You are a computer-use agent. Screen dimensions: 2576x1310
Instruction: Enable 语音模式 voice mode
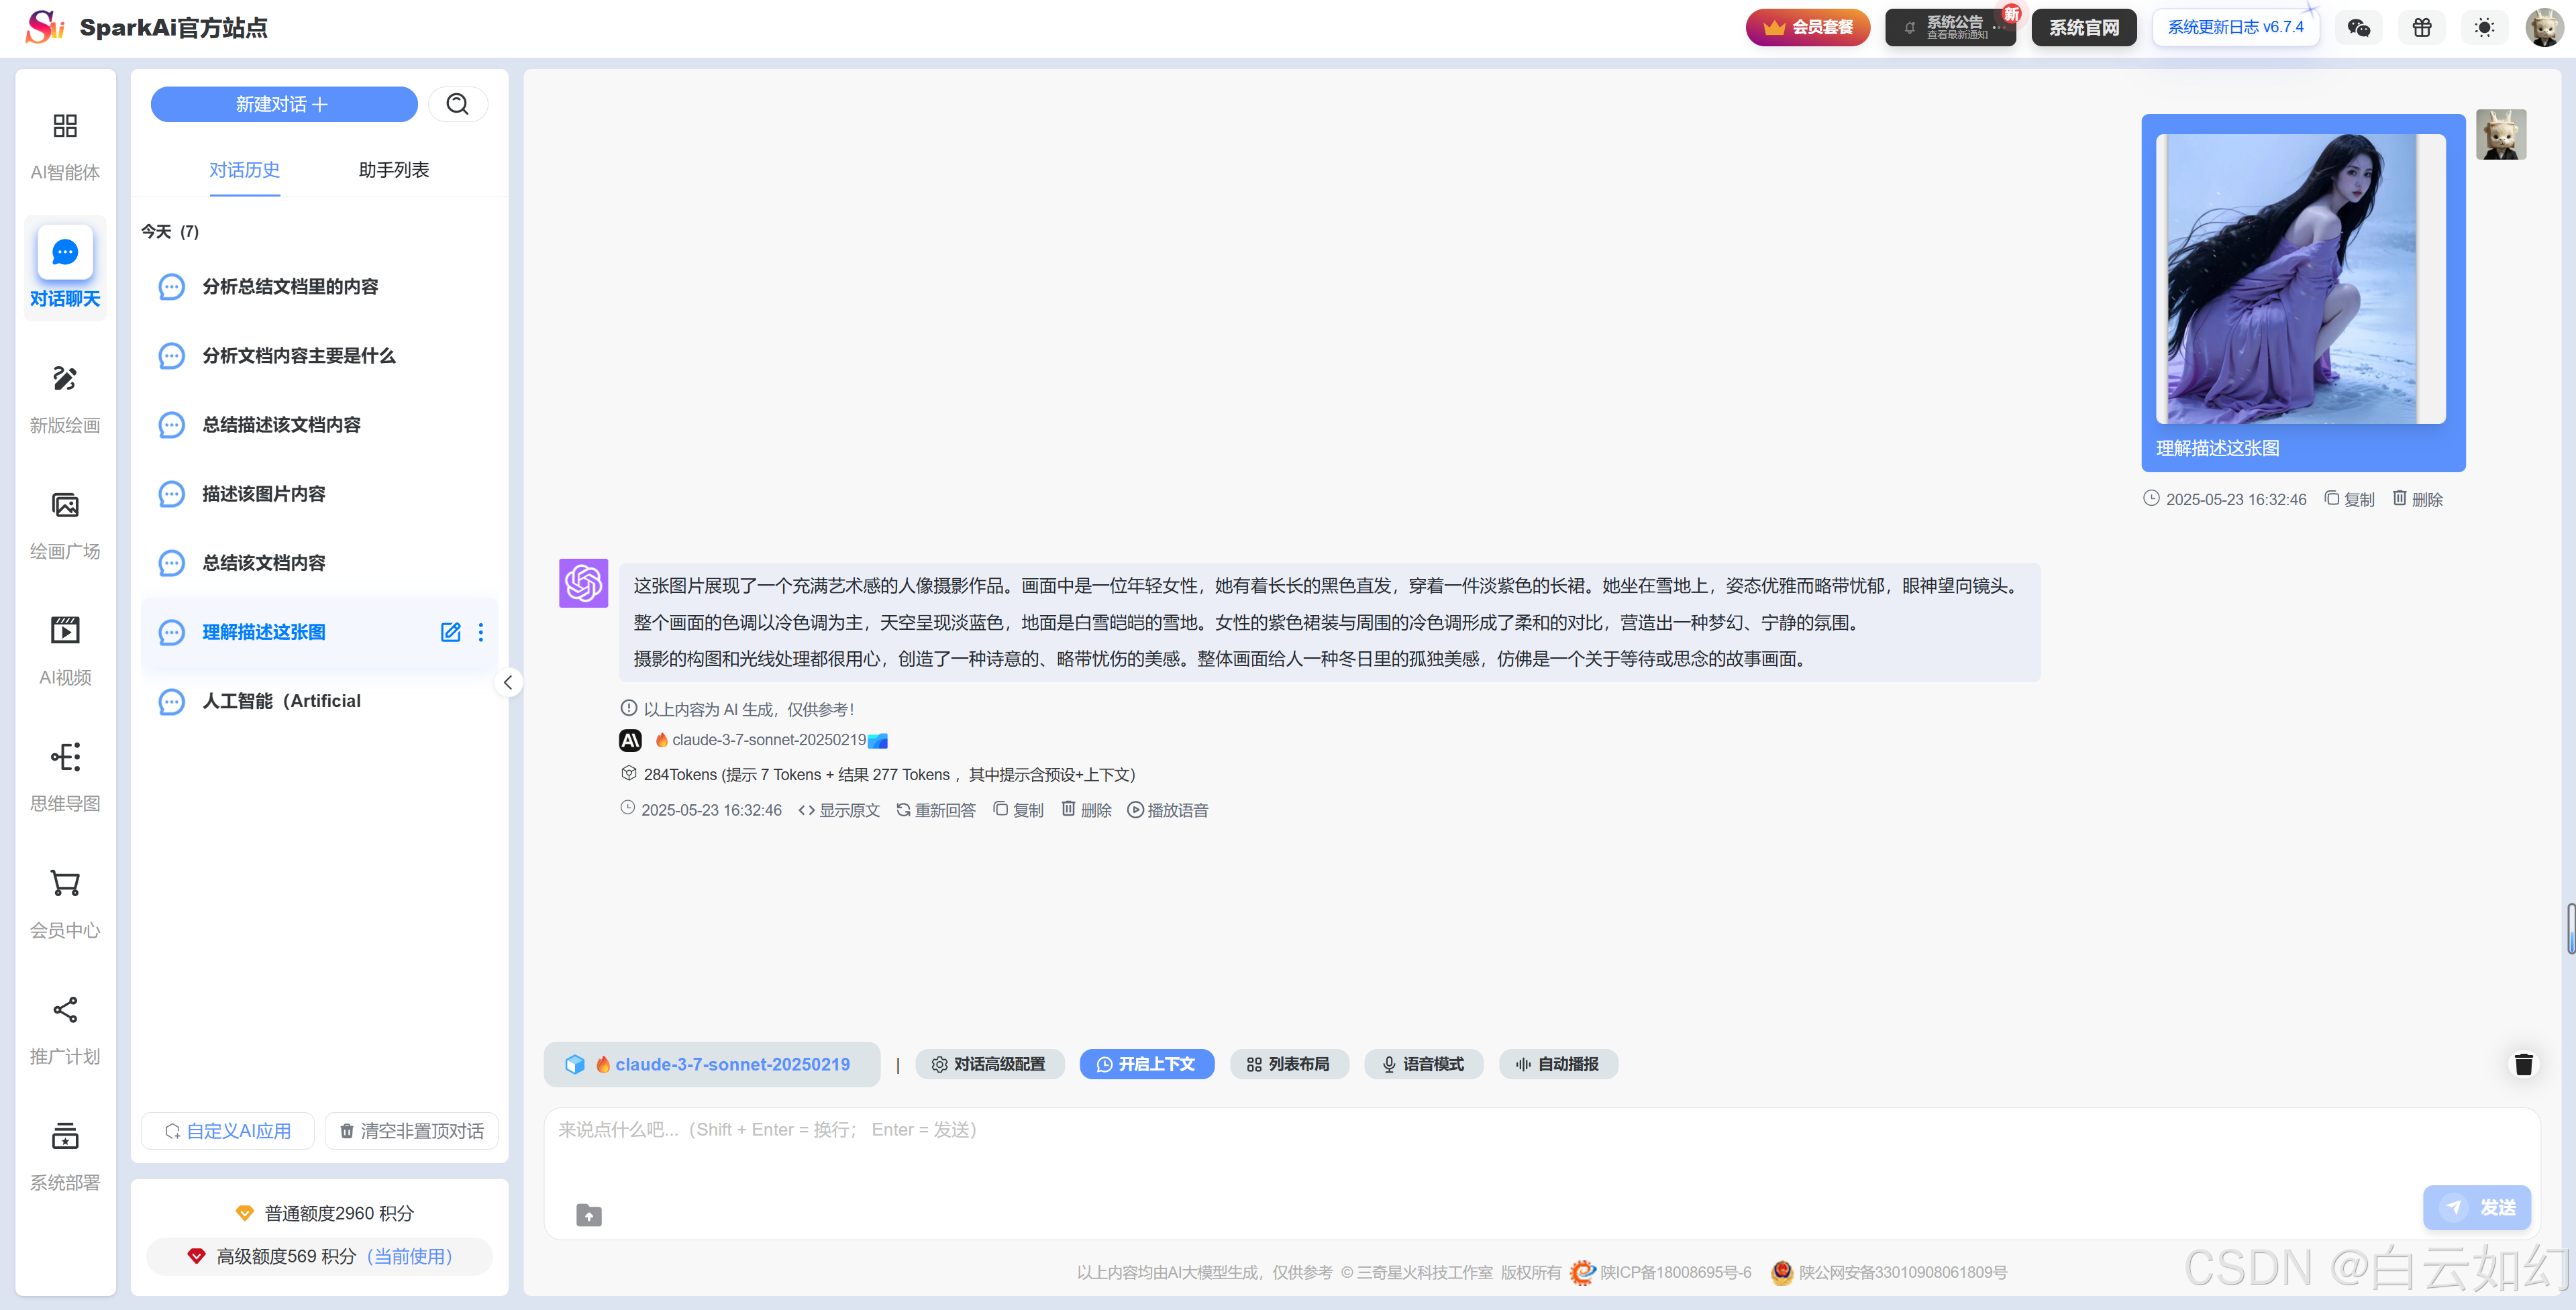[x=1423, y=1064]
